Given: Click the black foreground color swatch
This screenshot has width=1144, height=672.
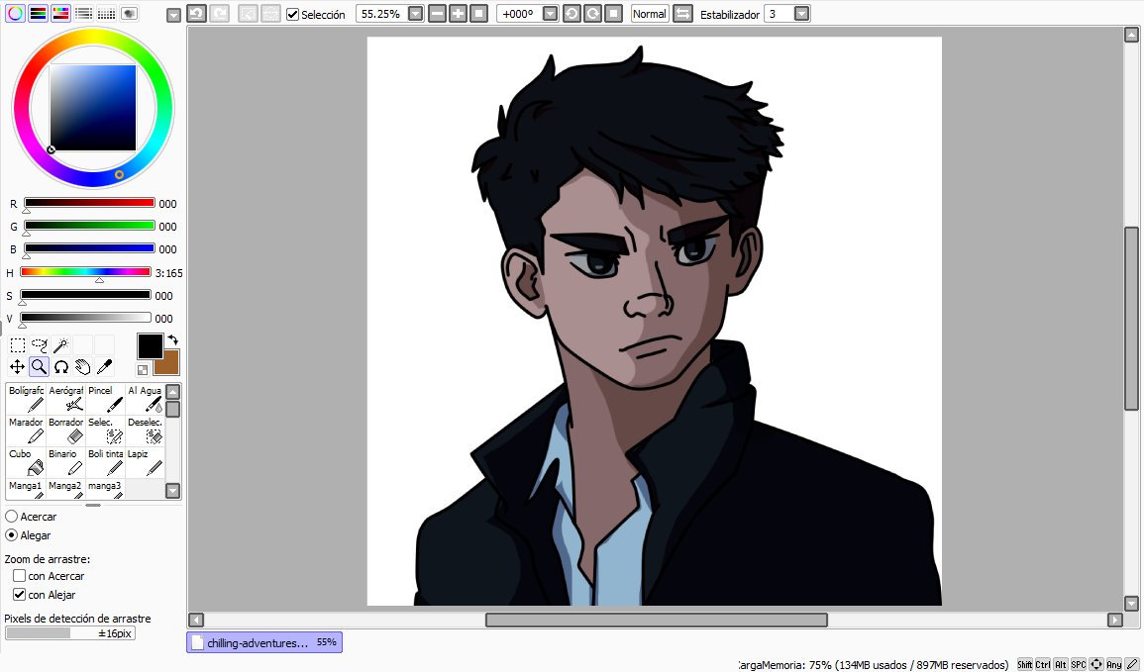Looking at the screenshot, I should [x=151, y=346].
